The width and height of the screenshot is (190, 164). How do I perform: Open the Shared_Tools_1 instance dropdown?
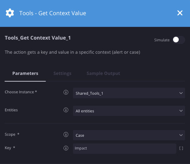129,93
